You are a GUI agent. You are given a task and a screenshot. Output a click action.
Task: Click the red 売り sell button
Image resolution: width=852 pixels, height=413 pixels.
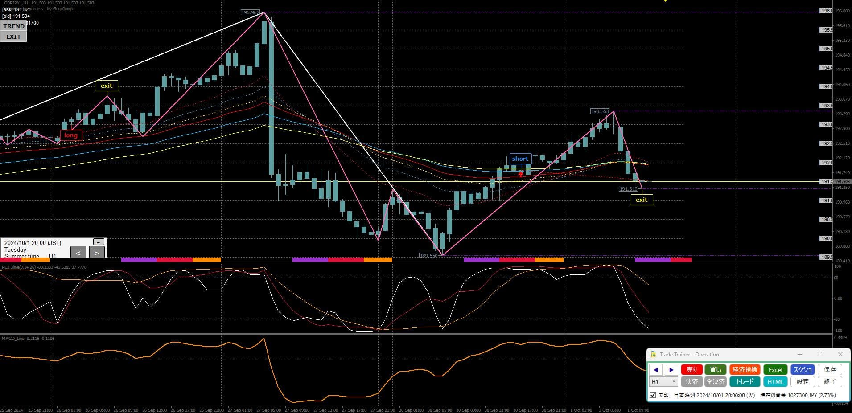pyautogui.click(x=691, y=370)
